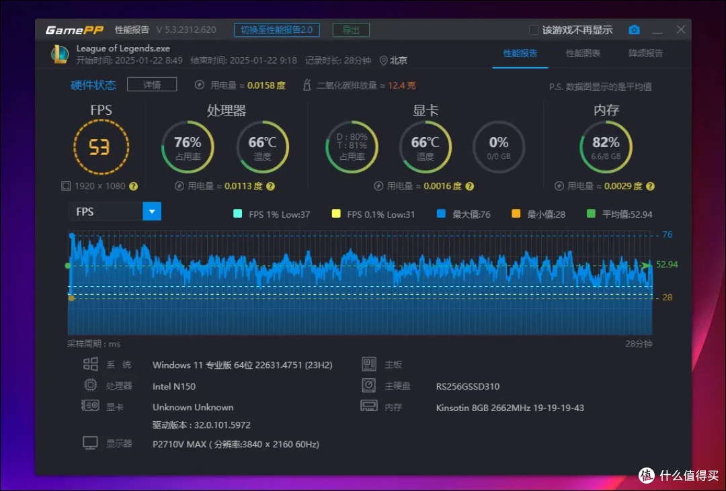Click the 最大值 blue legend swatch
The image size is (726, 491).
pyautogui.click(x=441, y=214)
